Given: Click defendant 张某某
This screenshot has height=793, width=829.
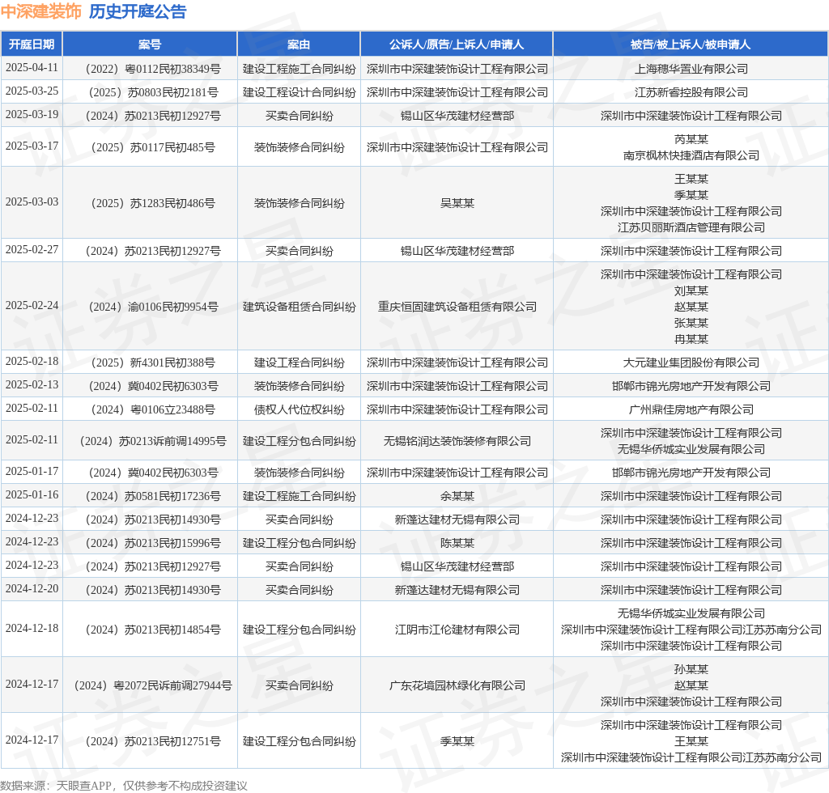Looking at the screenshot, I should (691, 323).
